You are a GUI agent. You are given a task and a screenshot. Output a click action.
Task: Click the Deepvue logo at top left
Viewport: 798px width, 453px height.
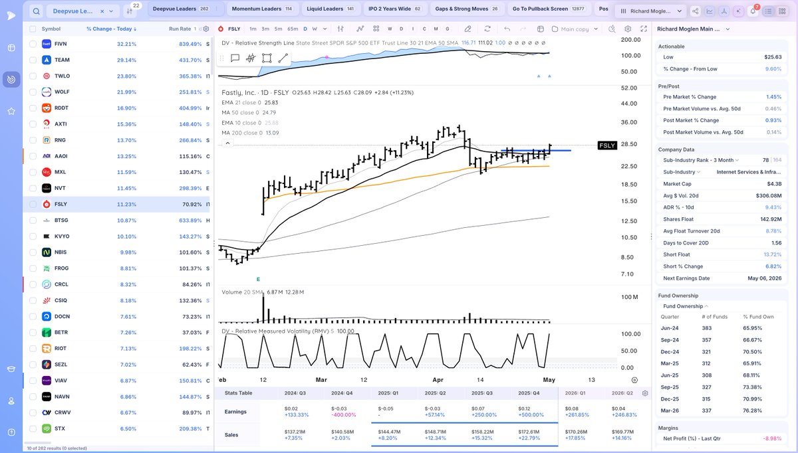point(11,15)
